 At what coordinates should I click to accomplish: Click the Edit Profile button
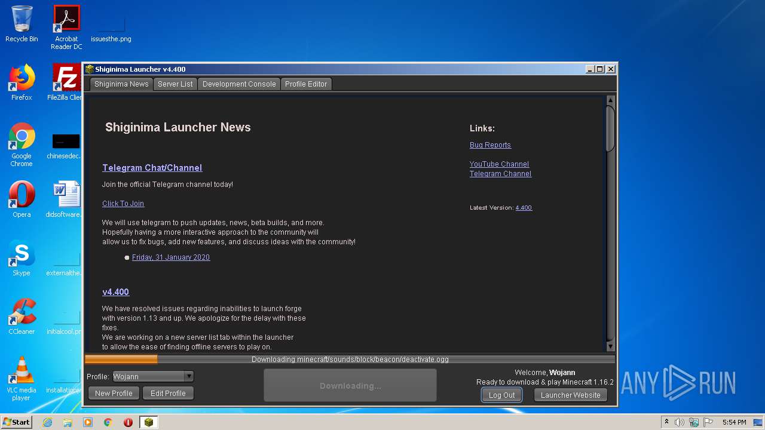(168, 393)
